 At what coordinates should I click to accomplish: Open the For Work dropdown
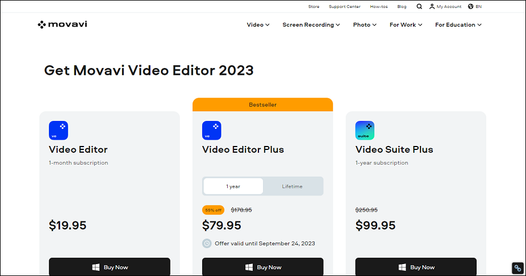406,25
